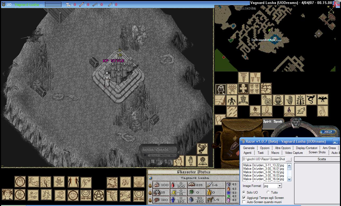Select Malice Do'urden_3-11_13.22.jpg in list

tap(264, 165)
